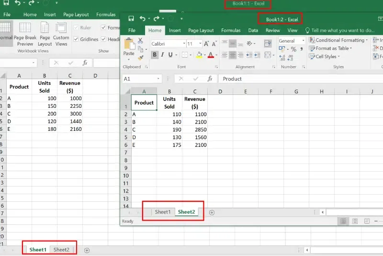Expand Conditional Formatting menu
This screenshot has width=383, height=256.
(x=338, y=40)
